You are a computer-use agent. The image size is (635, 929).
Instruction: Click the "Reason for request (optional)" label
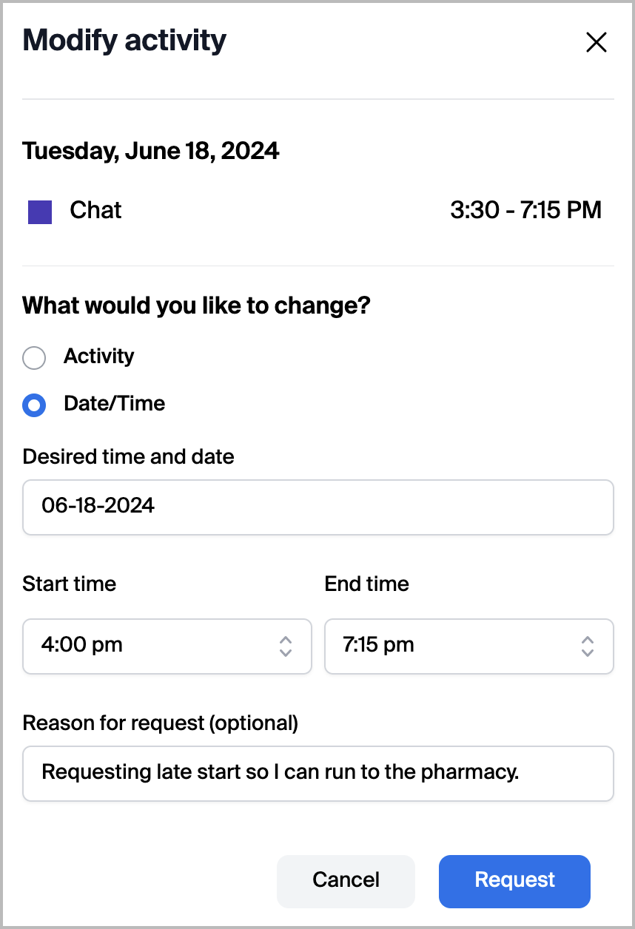point(161,723)
